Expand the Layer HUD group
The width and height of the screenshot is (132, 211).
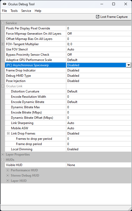[x=8, y=181]
